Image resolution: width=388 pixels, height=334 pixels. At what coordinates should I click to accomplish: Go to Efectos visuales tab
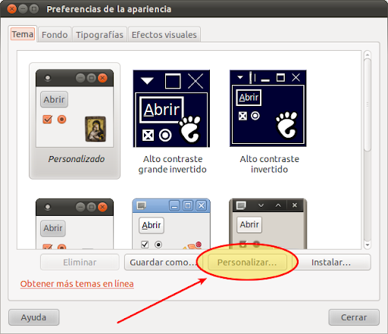pyautogui.click(x=164, y=35)
